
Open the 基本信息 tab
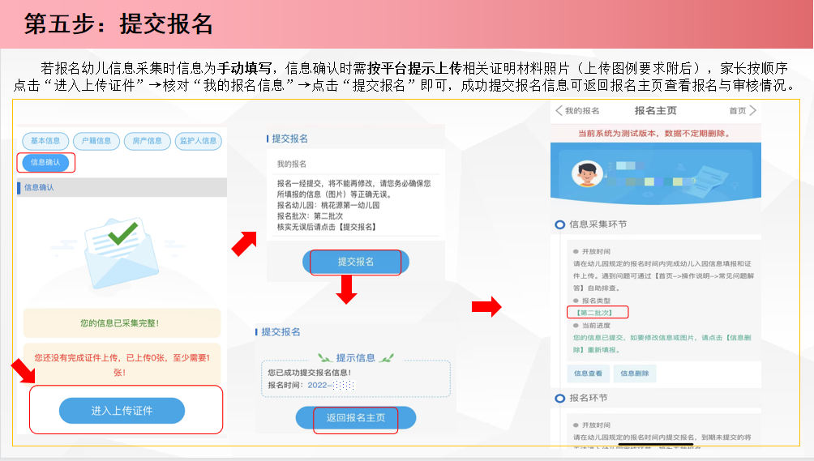click(x=45, y=141)
